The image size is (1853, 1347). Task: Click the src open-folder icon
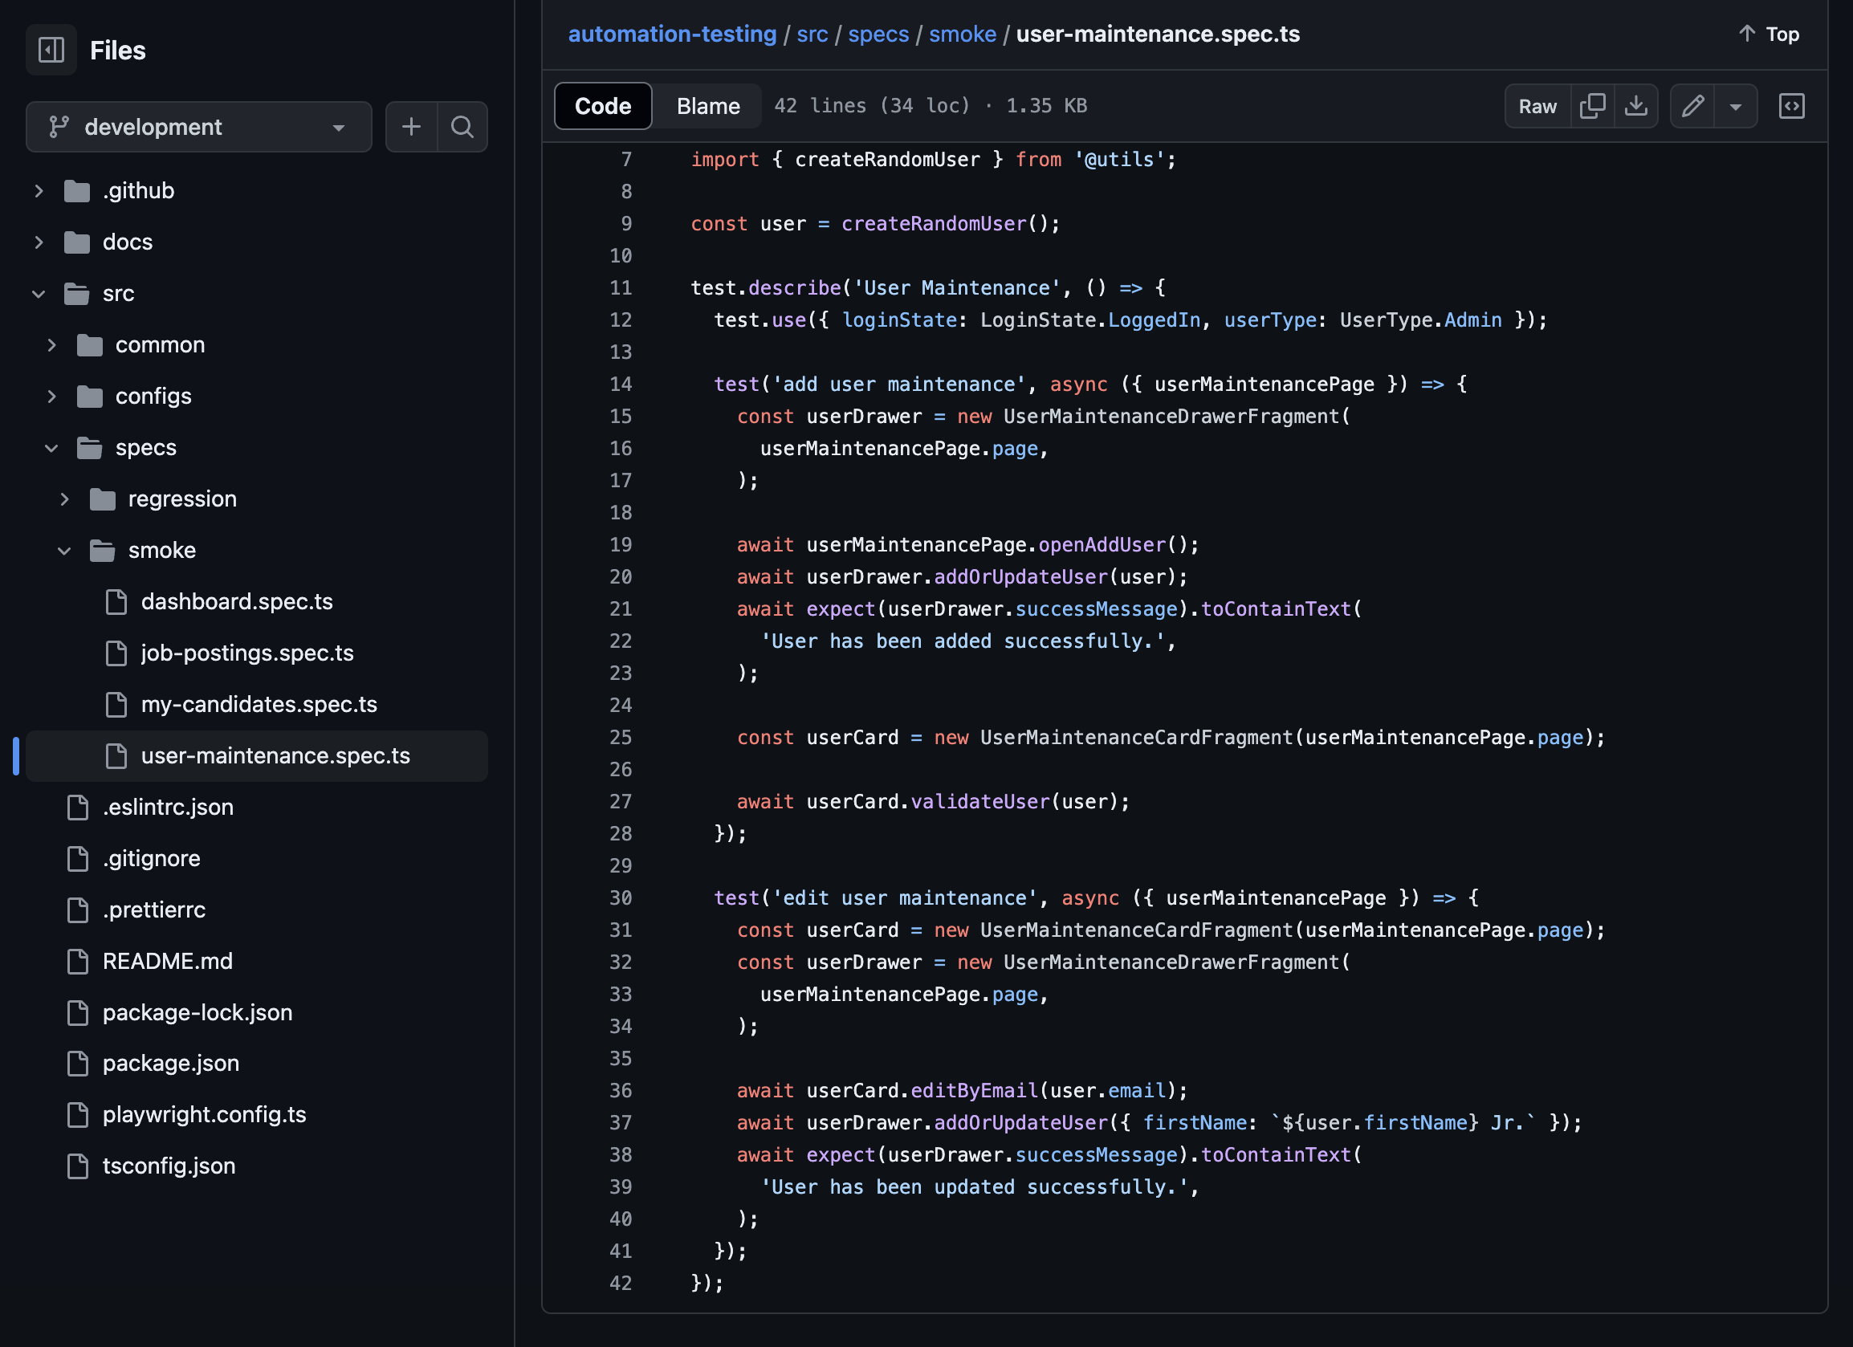tap(77, 293)
